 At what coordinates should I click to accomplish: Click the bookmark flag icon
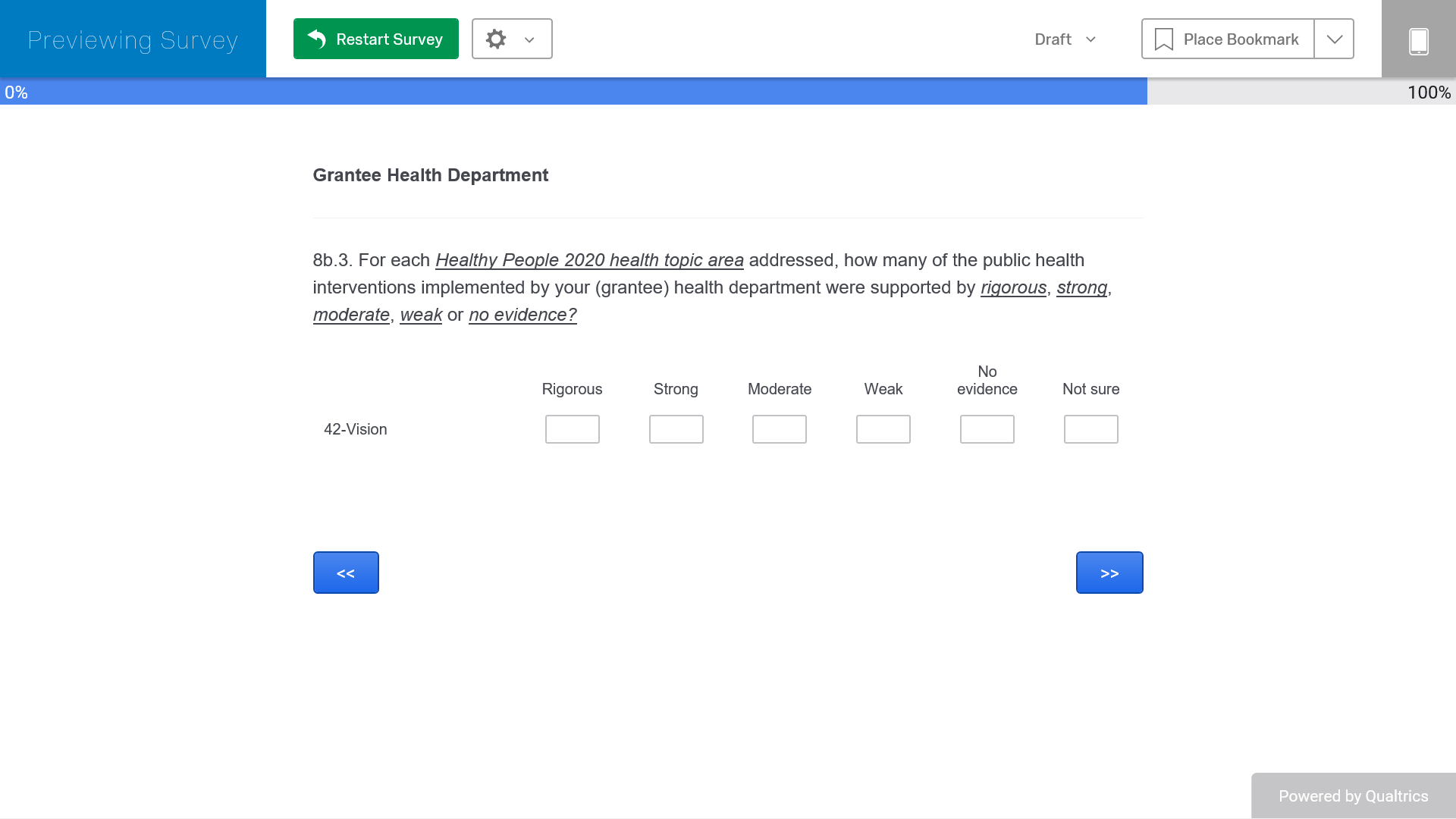[x=1163, y=39]
